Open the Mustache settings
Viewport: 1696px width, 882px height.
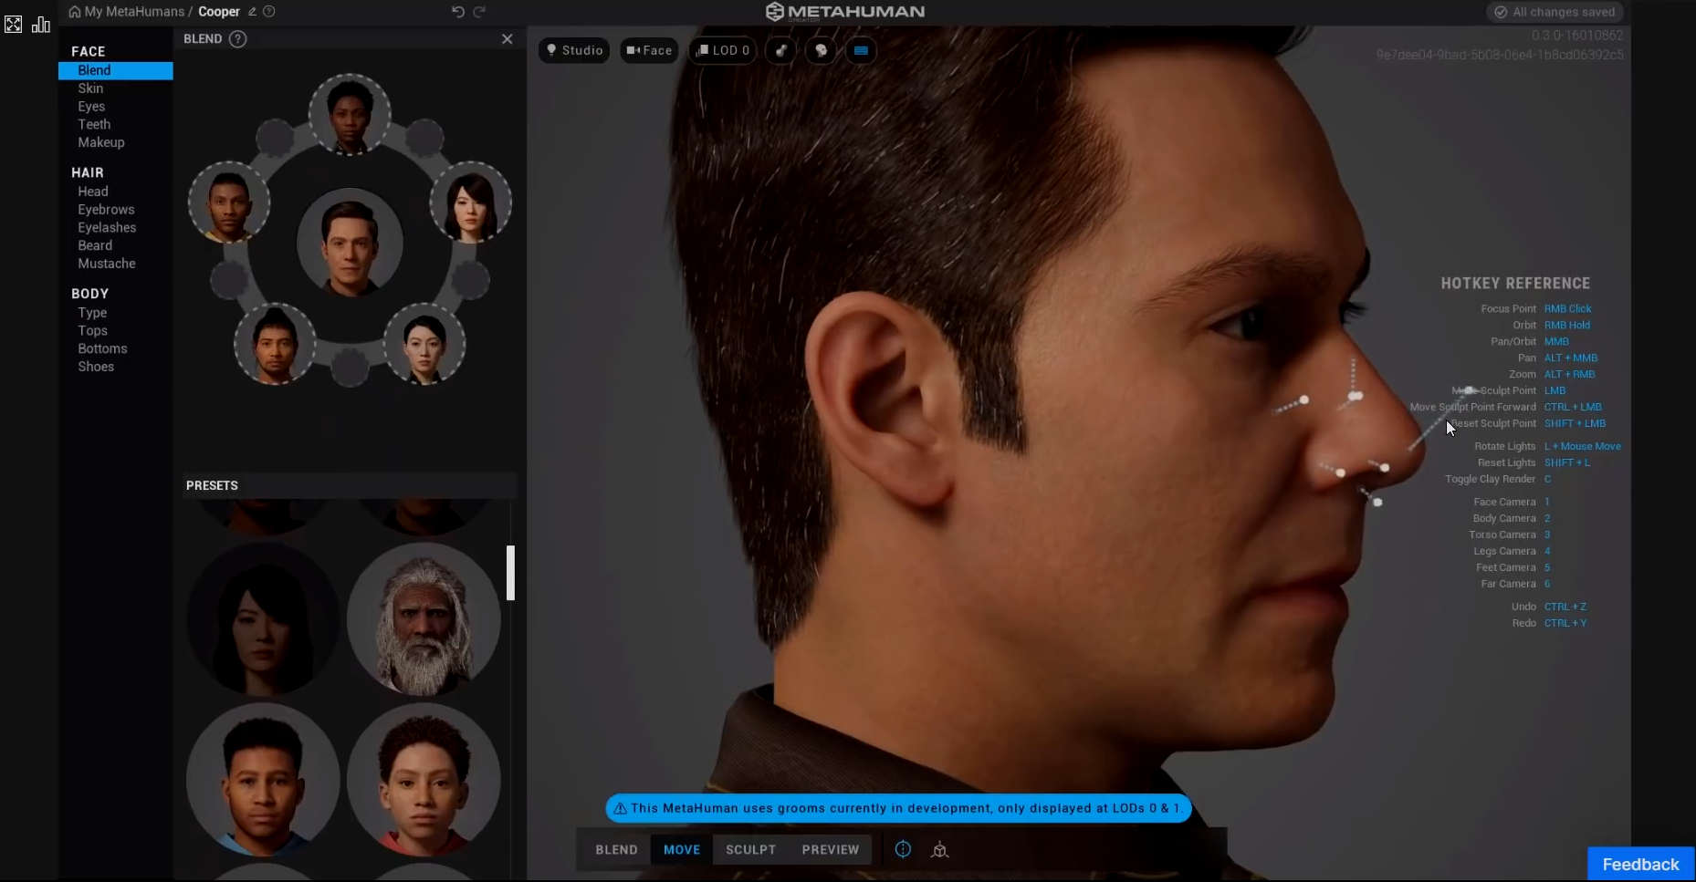click(107, 264)
